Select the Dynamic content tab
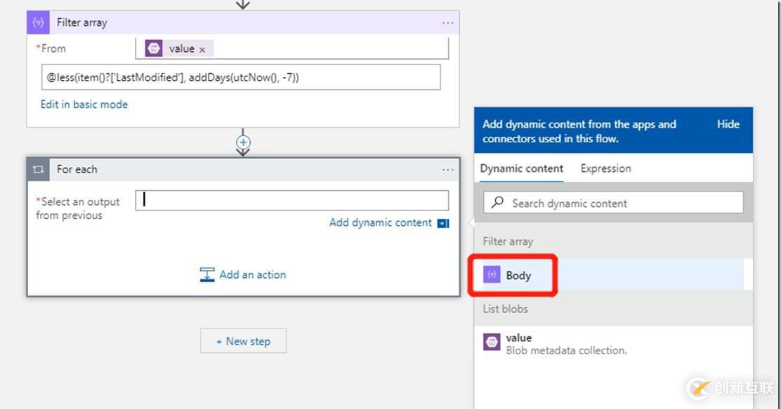 522,168
